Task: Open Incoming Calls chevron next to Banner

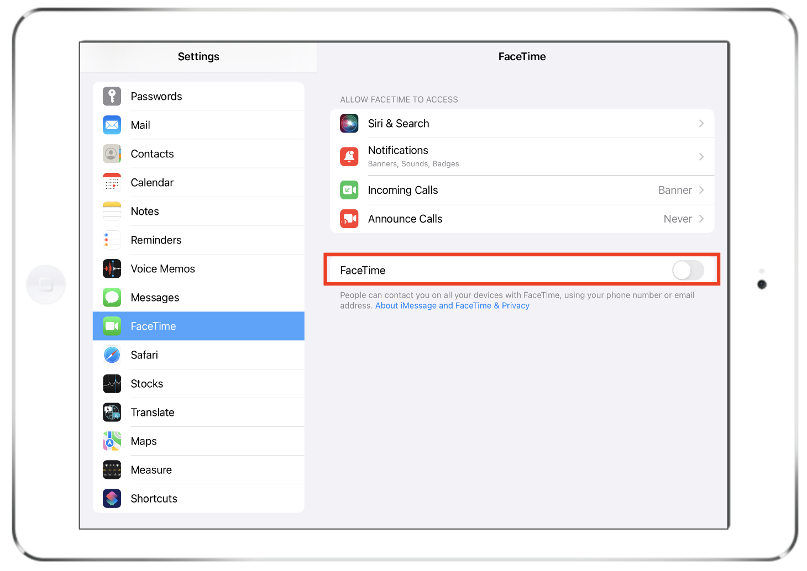Action: [x=701, y=190]
